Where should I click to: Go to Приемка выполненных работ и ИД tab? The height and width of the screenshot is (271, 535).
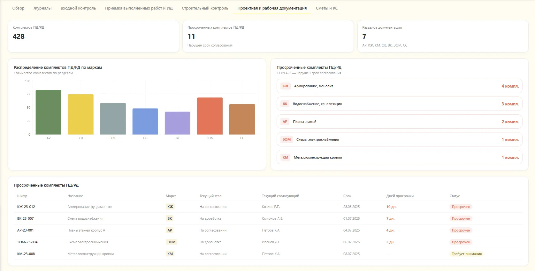(139, 8)
